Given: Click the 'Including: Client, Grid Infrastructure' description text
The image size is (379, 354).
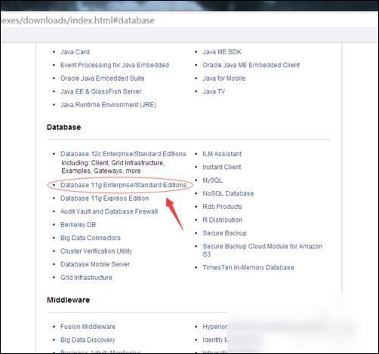Looking at the screenshot, I should 113,167.
